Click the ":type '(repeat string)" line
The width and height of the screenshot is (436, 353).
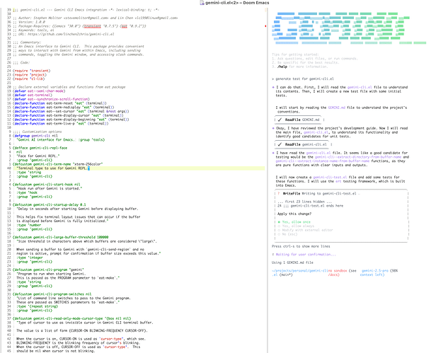pos(37,306)
